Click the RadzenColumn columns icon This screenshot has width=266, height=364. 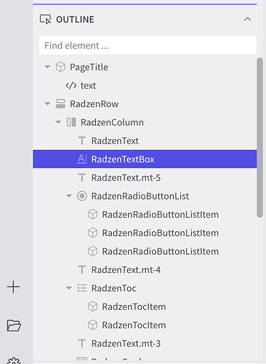71,122
